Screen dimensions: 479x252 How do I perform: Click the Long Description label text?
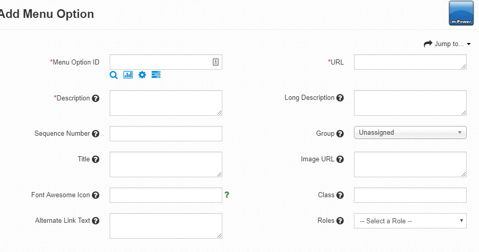[x=309, y=98]
